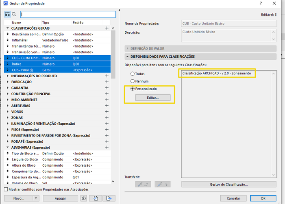Click the info icon next to Apagar

point(84,198)
